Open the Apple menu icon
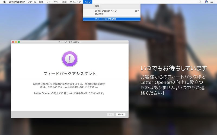 click(x=4, y=2)
